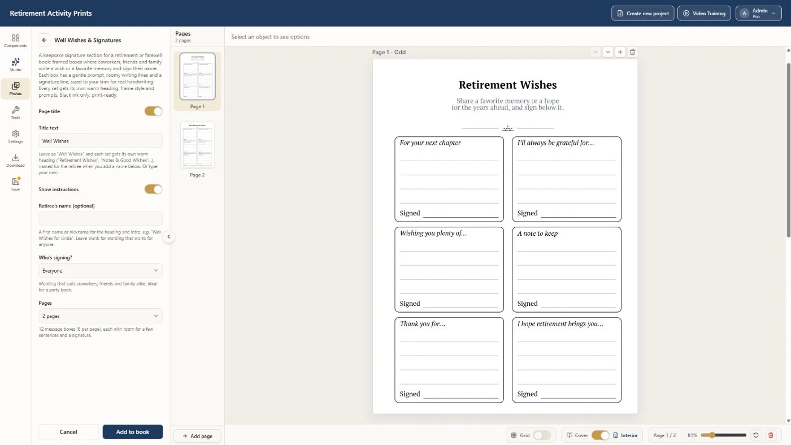791x445 pixels.
Task: Click the 'I hope retirement brings you…' prompt
Action: [x=560, y=324]
